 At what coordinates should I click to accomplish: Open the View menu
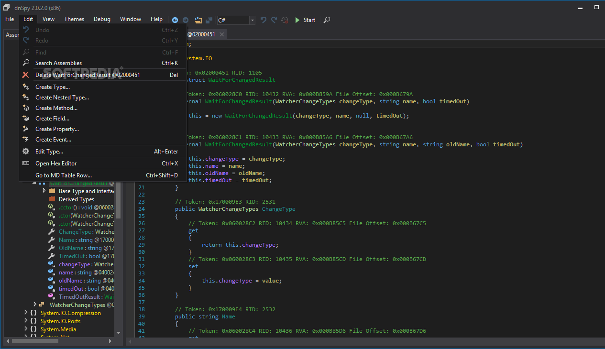pos(48,19)
